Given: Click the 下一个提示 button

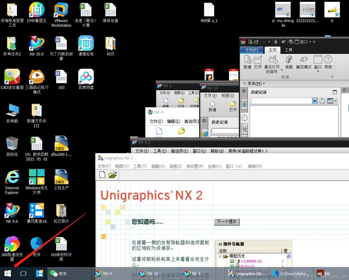Looking at the screenshot, I should point(227,222).
